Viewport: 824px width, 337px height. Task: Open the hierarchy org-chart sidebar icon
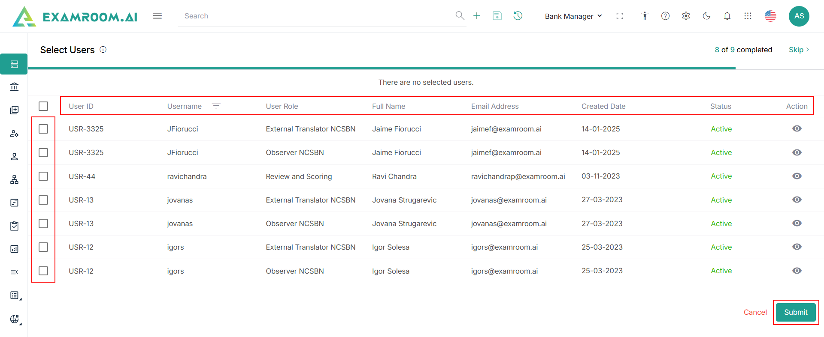14,180
